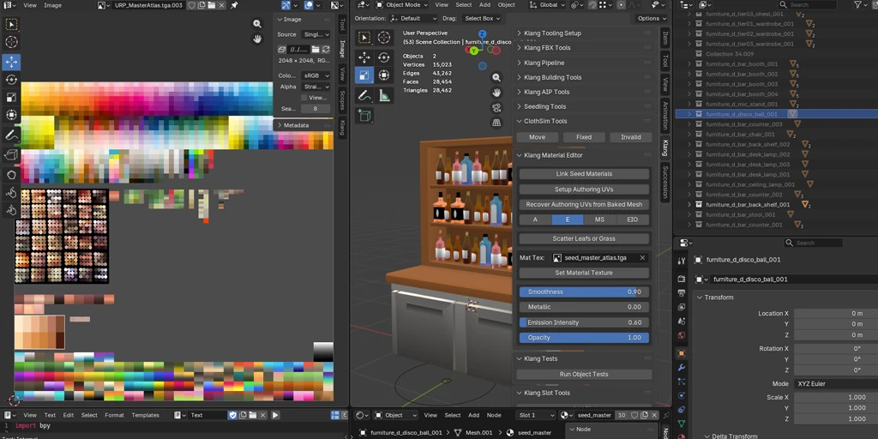Click the Link Seed Materials button
The height and width of the screenshot is (439, 878).
click(583, 174)
